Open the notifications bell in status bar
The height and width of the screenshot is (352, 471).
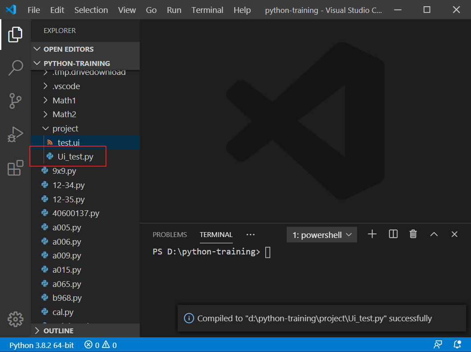457,344
